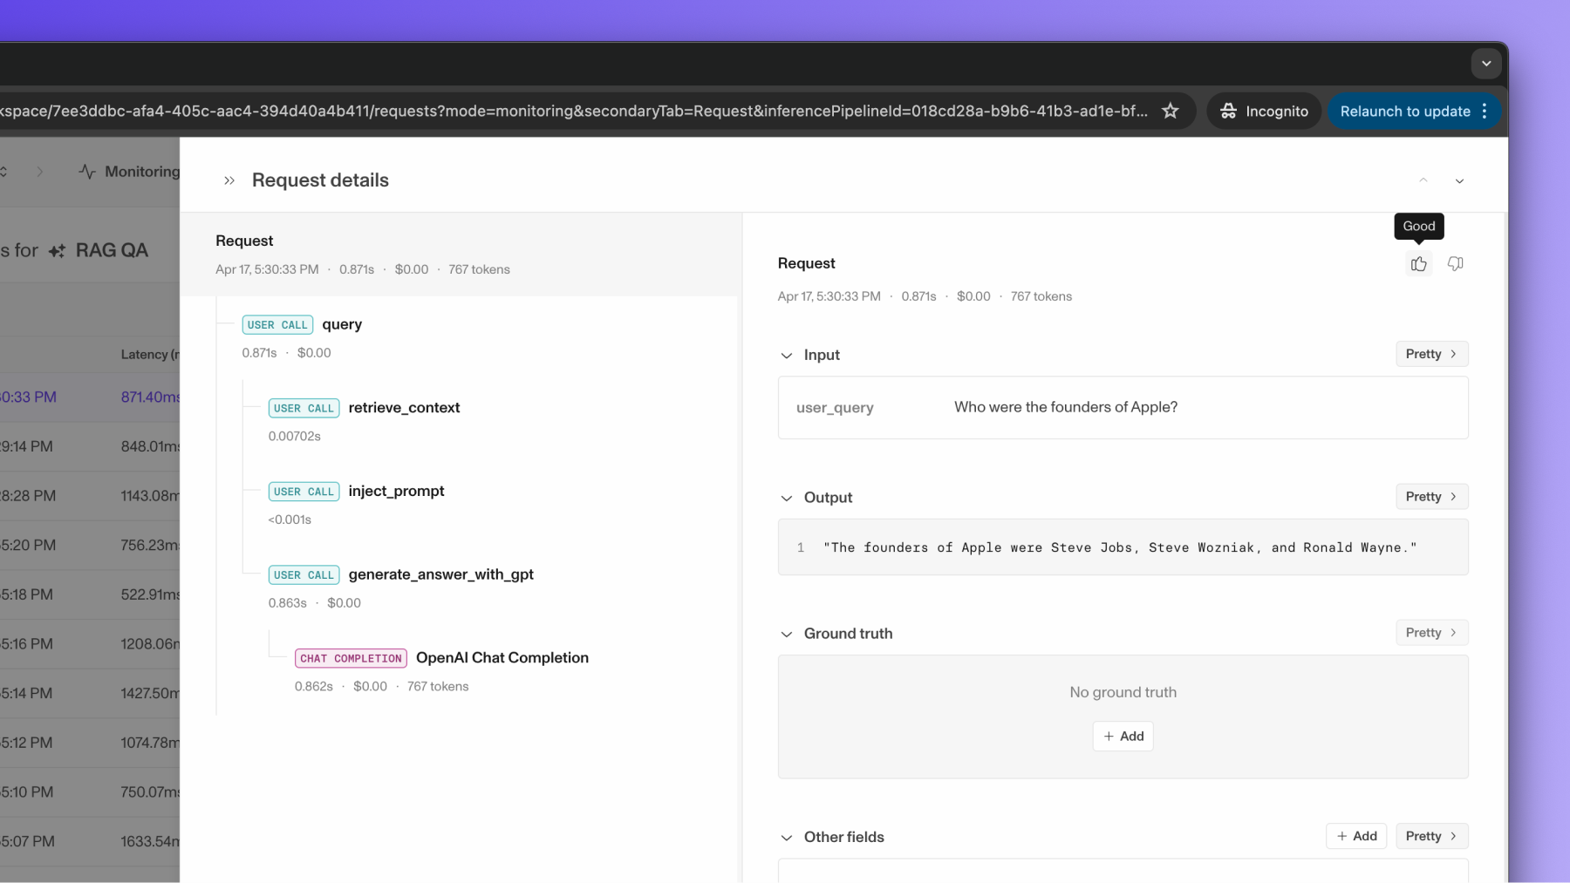Click the RAG QA sparkle icon

pos(57,251)
